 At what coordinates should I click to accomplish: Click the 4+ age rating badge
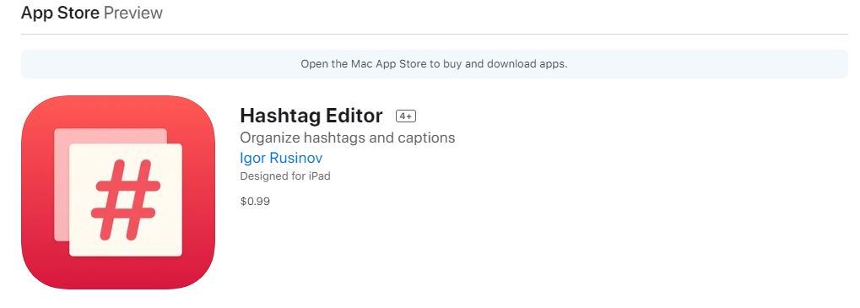point(406,116)
